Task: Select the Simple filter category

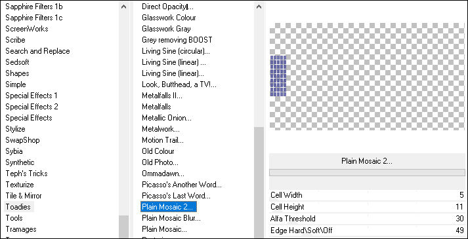Action: point(16,84)
